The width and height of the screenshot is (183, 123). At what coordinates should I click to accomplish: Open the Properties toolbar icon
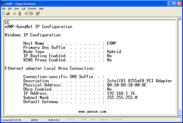[38, 14]
